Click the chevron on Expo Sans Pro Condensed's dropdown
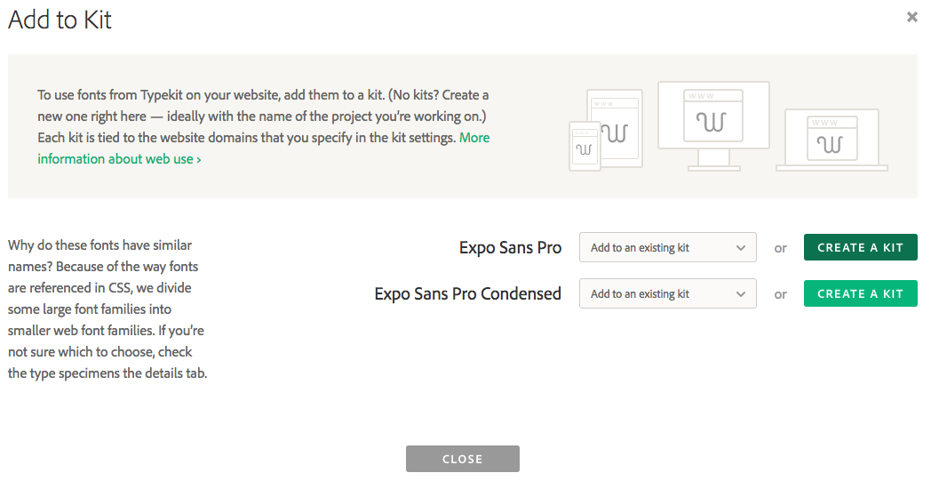 coord(741,294)
